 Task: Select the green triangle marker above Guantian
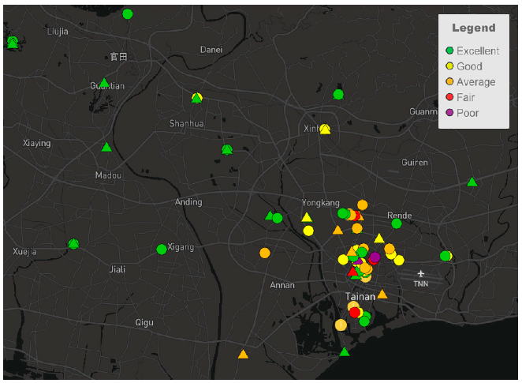click(104, 82)
